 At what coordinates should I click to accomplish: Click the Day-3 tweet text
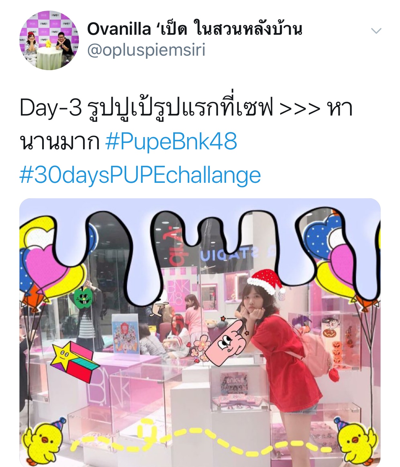186,124
